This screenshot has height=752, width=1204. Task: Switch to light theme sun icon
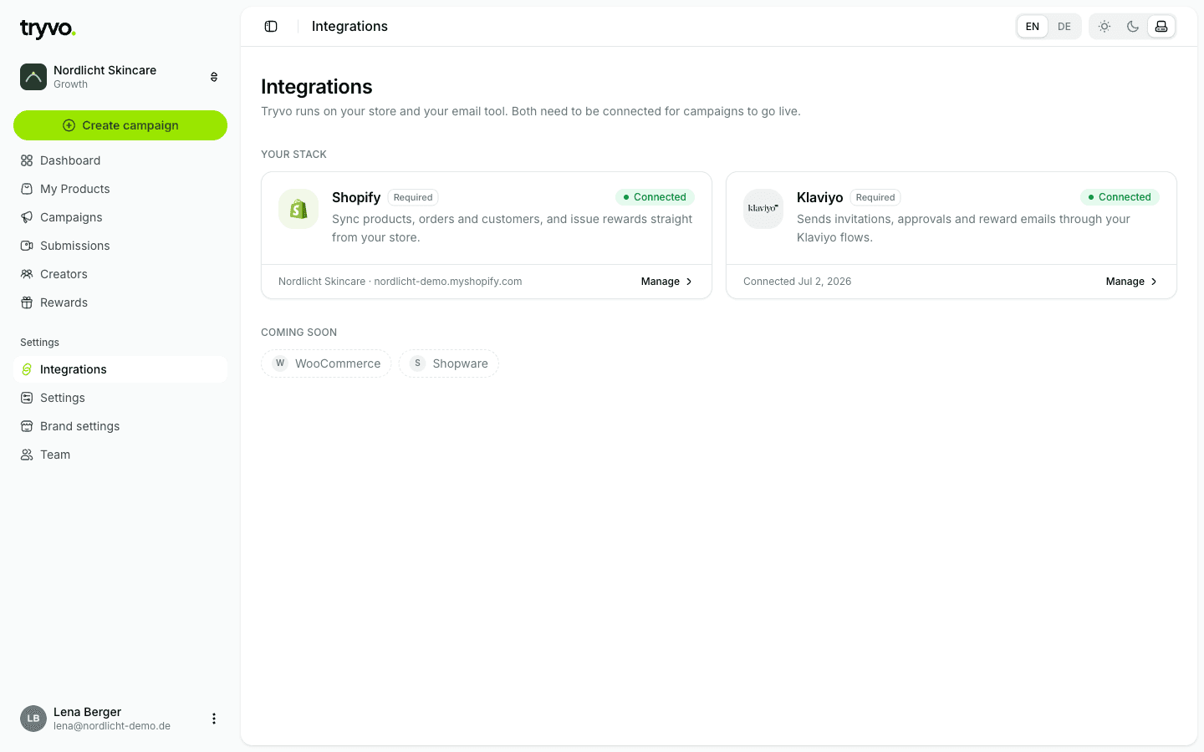pyautogui.click(x=1105, y=27)
